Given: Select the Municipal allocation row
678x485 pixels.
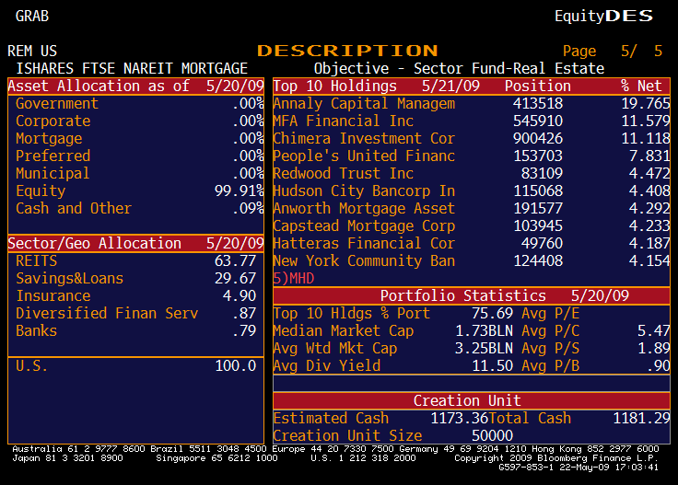Looking at the screenshot, I should click(135, 174).
